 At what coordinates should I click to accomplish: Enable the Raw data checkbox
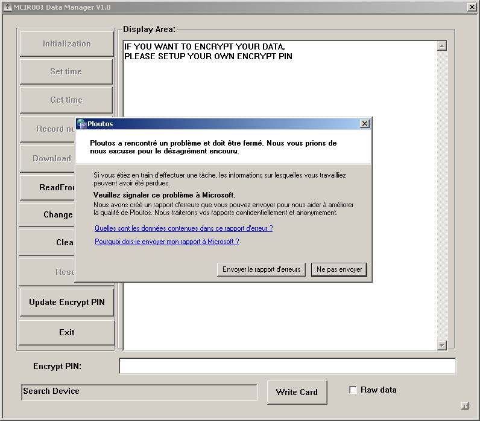[353, 390]
